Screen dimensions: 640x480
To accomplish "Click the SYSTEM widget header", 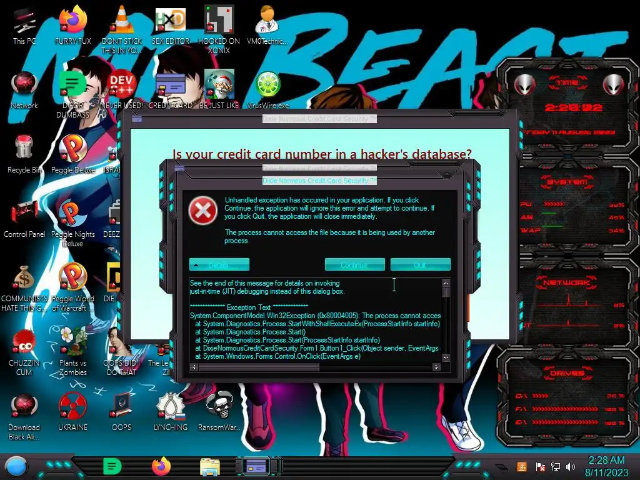I will 567,182.
